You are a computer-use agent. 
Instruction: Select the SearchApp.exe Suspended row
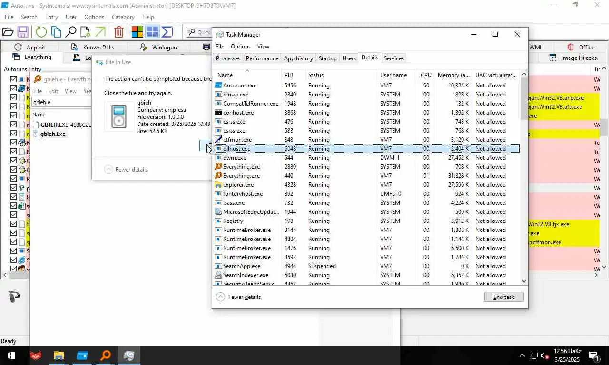[x=366, y=266]
